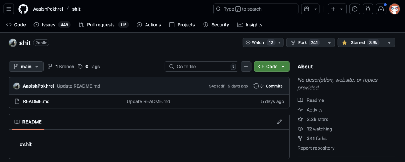Open latest commit message Update README.md
Screen dimensions: 405x162
point(78,86)
